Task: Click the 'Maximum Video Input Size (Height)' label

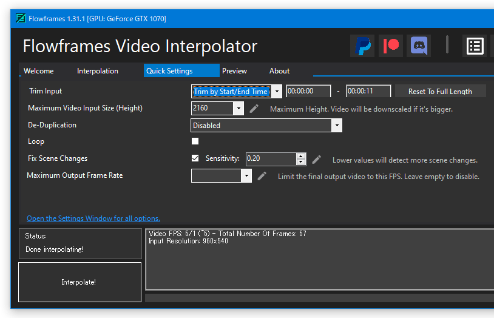Action: click(85, 108)
